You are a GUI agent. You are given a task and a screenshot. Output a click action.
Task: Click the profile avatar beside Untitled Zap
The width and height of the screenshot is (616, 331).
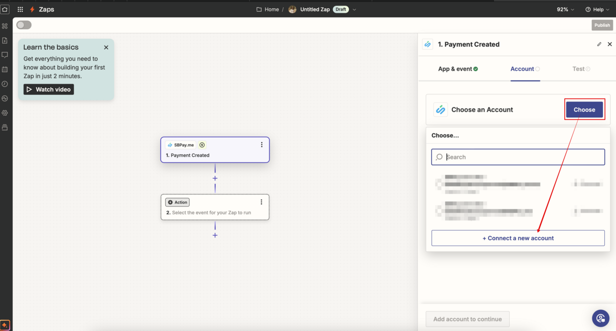293,9
